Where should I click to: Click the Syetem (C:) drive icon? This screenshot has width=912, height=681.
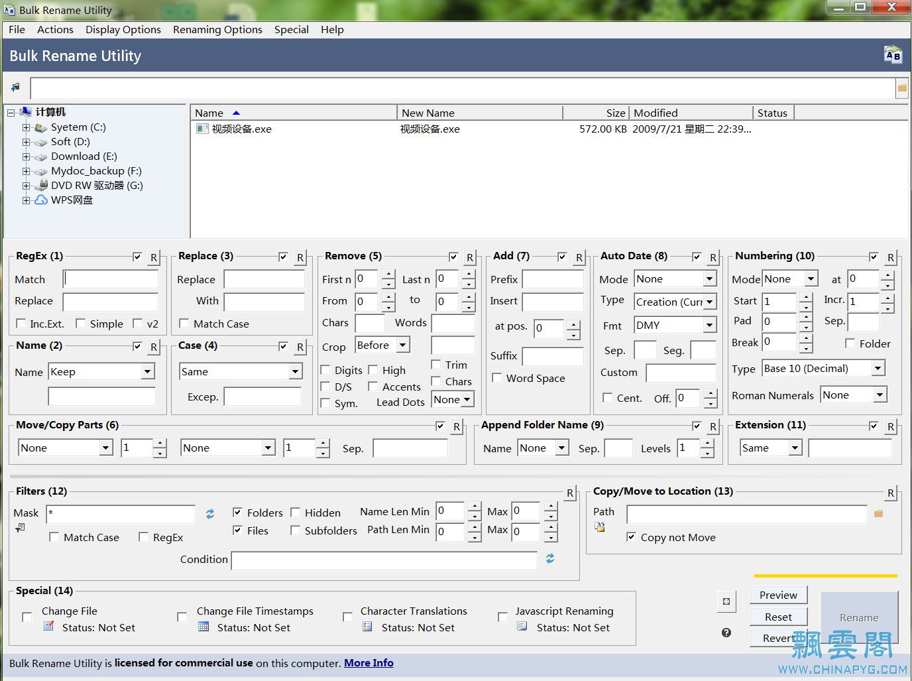click(41, 127)
